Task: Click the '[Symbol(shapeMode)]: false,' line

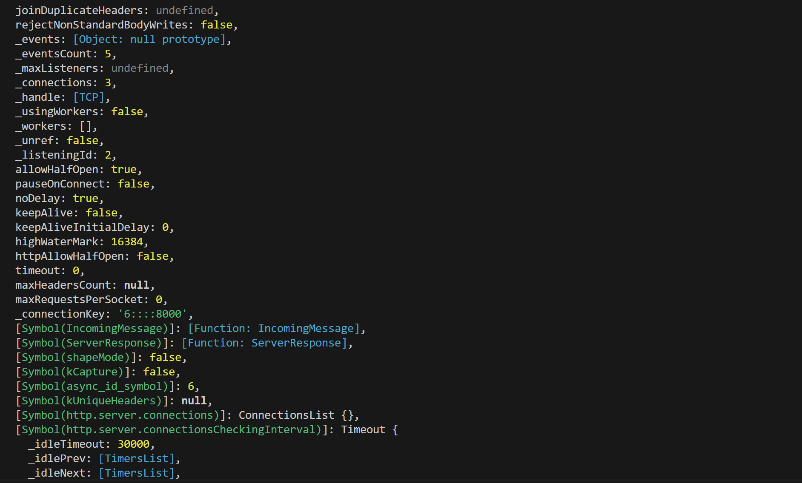Action: tap(101, 358)
